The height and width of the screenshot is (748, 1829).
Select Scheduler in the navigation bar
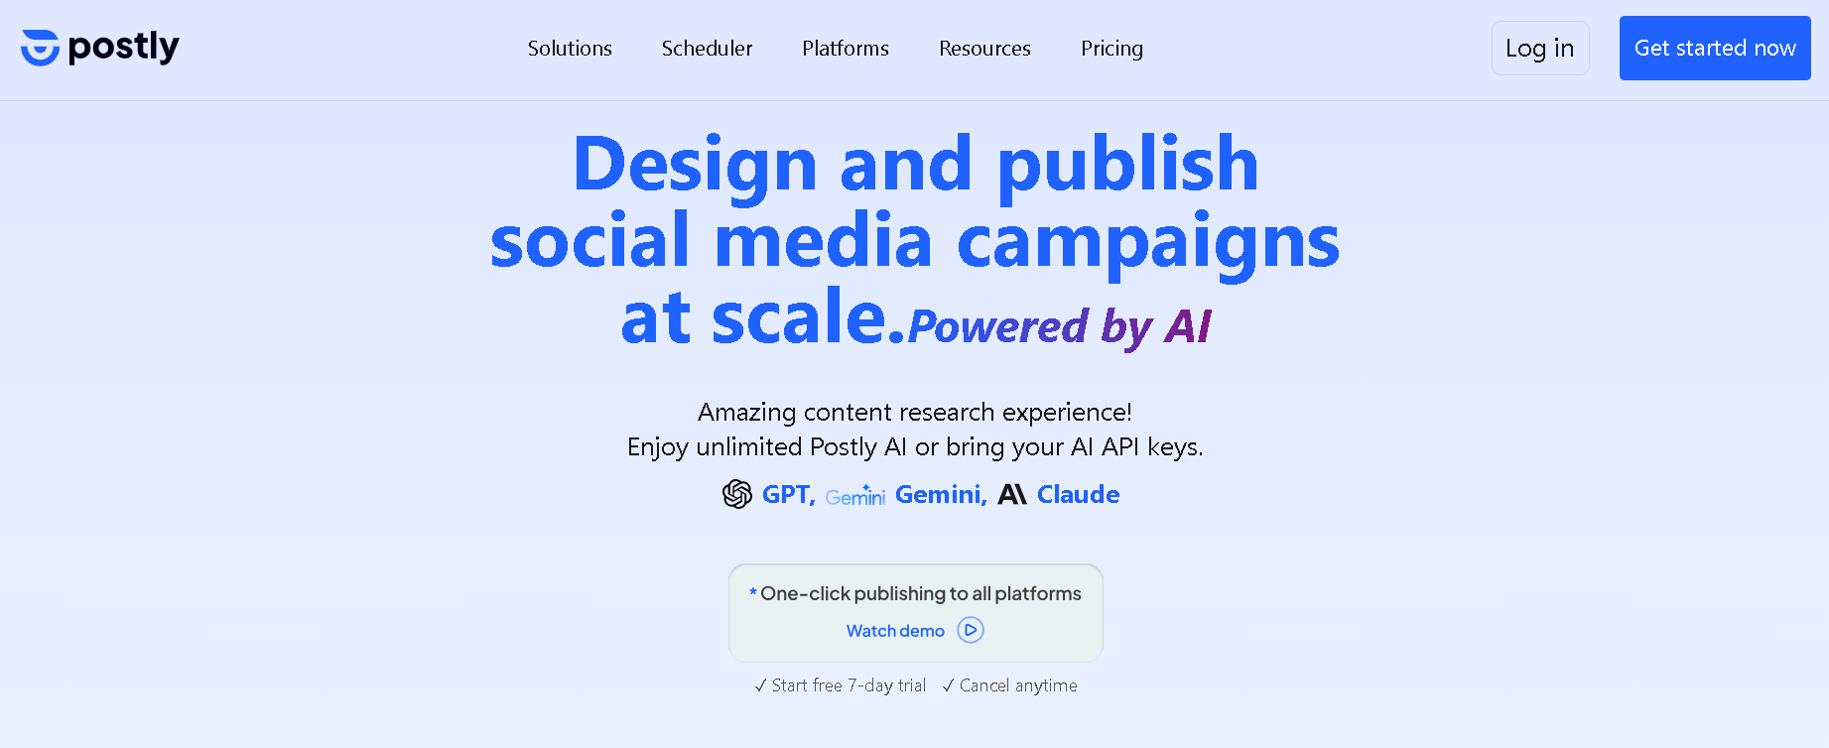[x=707, y=48]
